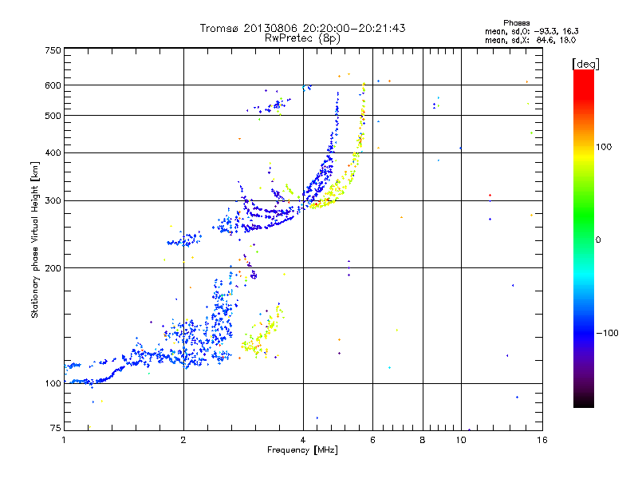Click y-axis tick label '600'
Screen dimensions: 638x479
coord(53,85)
